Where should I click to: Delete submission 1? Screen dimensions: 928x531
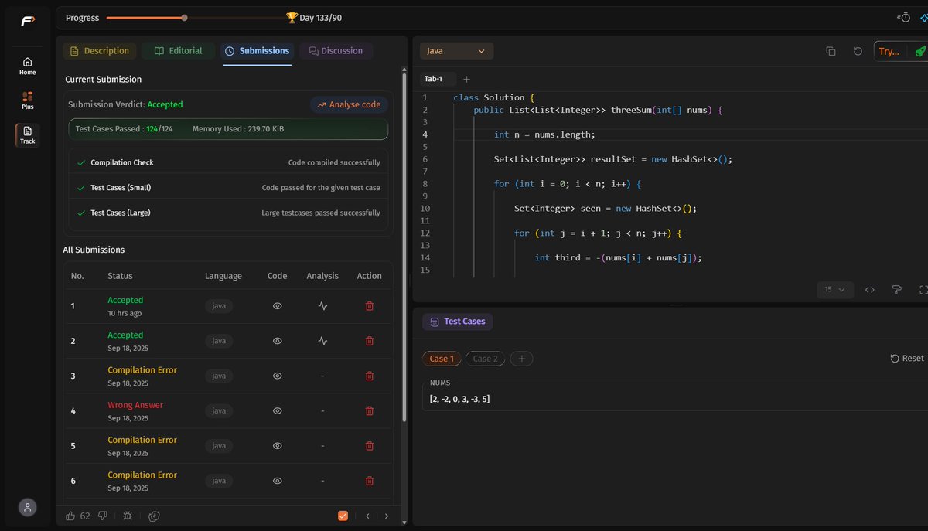click(369, 306)
